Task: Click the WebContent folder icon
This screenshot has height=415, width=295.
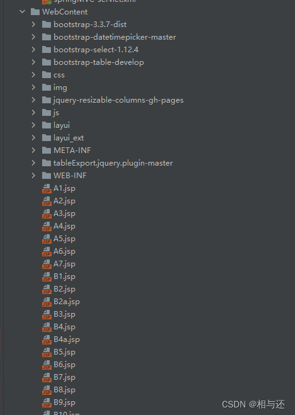Action: click(35, 12)
